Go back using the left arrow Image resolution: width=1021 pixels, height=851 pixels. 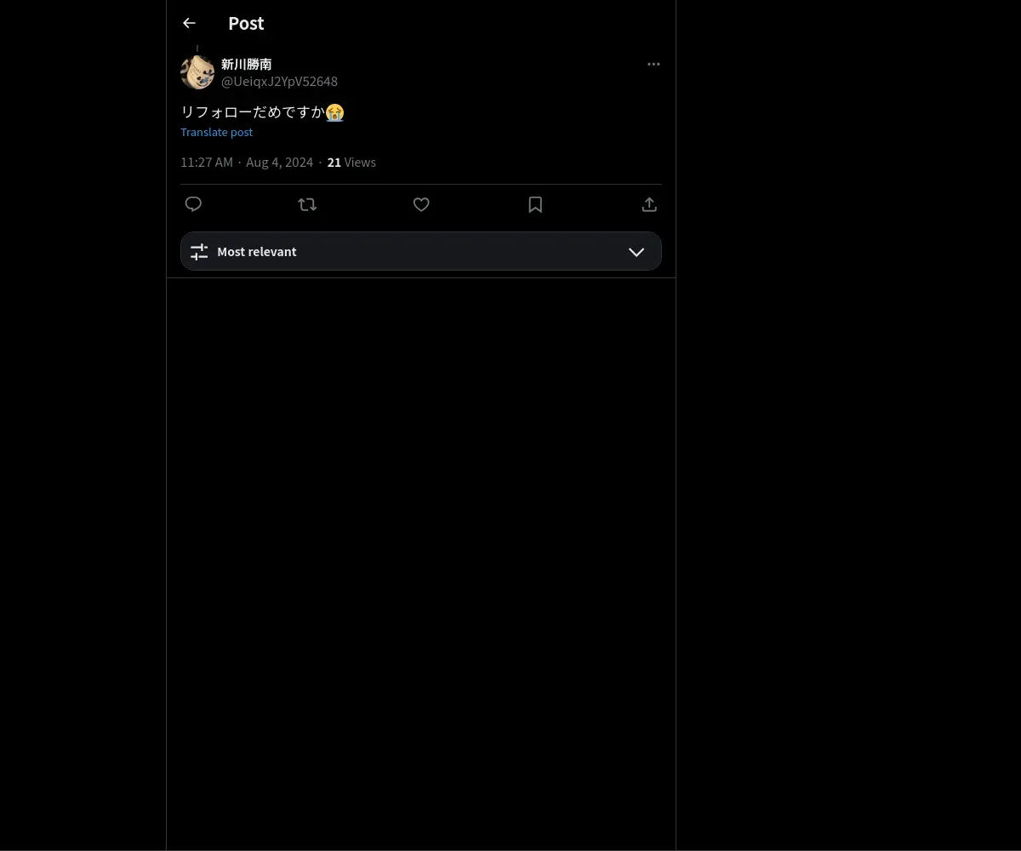(189, 24)
